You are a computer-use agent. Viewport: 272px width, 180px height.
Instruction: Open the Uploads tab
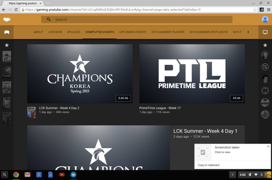click(74, 32)
